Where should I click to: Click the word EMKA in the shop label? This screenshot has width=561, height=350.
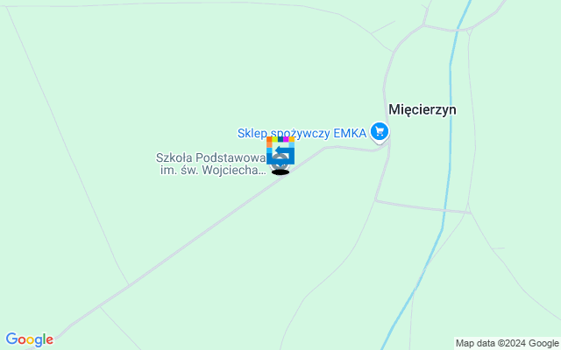click(350, 133)
